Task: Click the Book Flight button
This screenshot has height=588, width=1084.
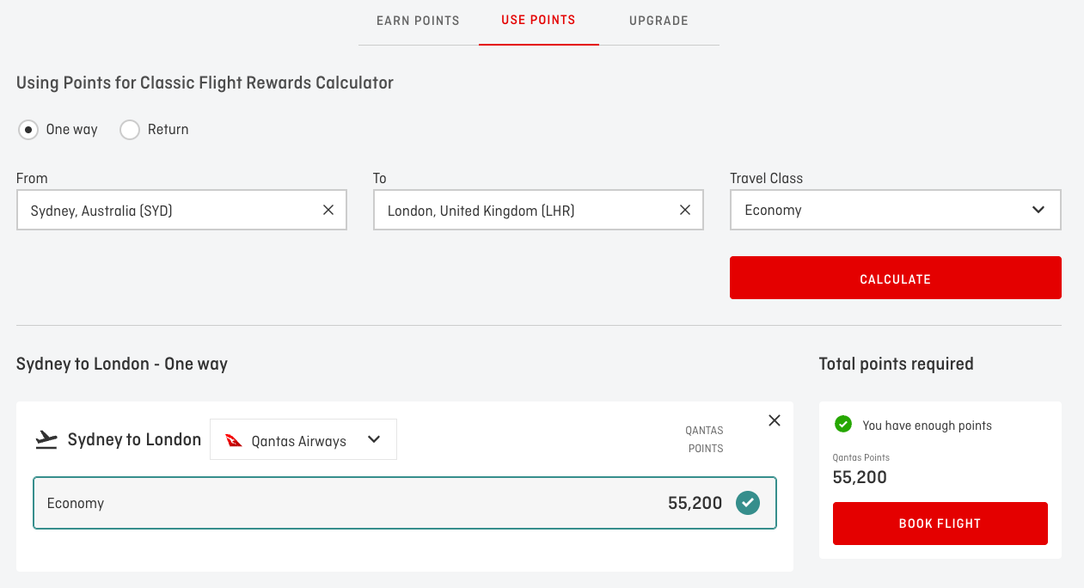Action: click(940, 524)
